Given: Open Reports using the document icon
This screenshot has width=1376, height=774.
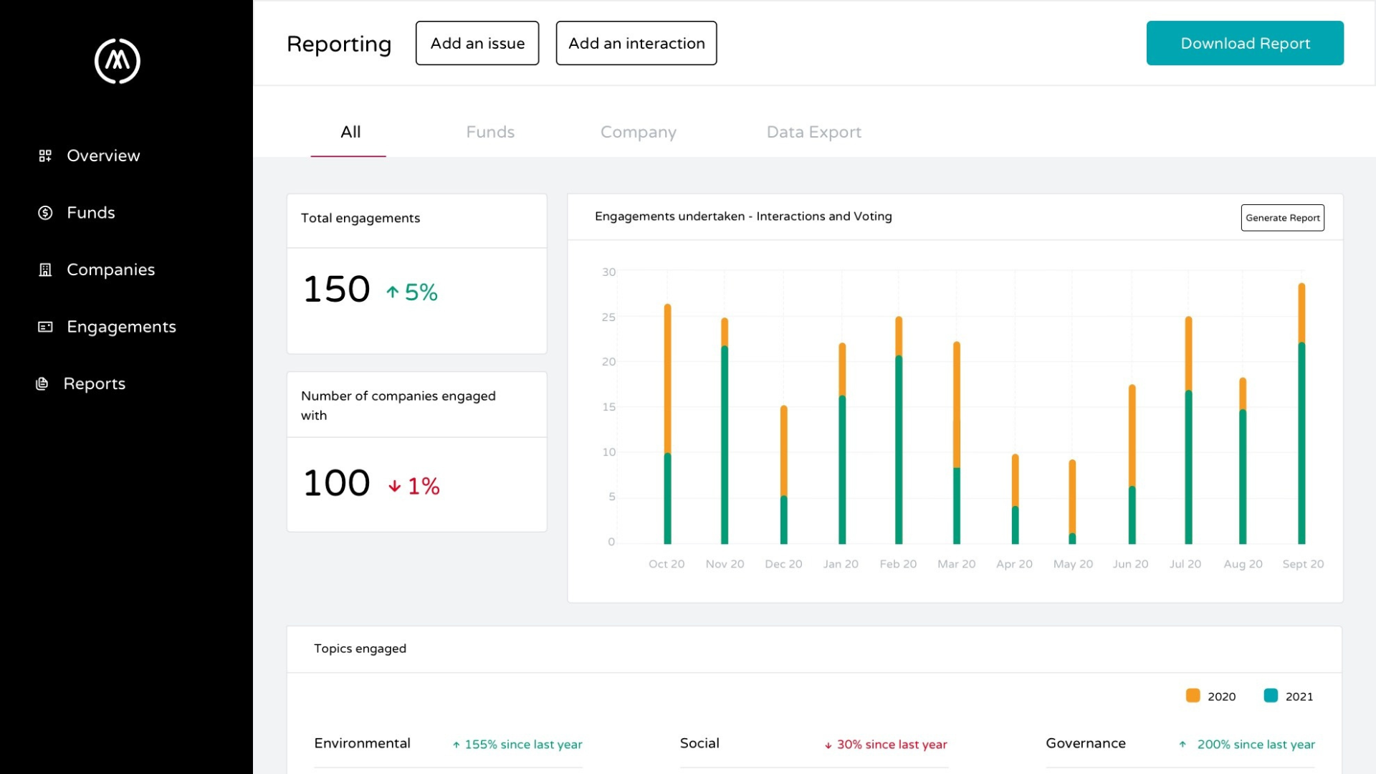Looking at the screenshot, I should (x=41, y=383).
